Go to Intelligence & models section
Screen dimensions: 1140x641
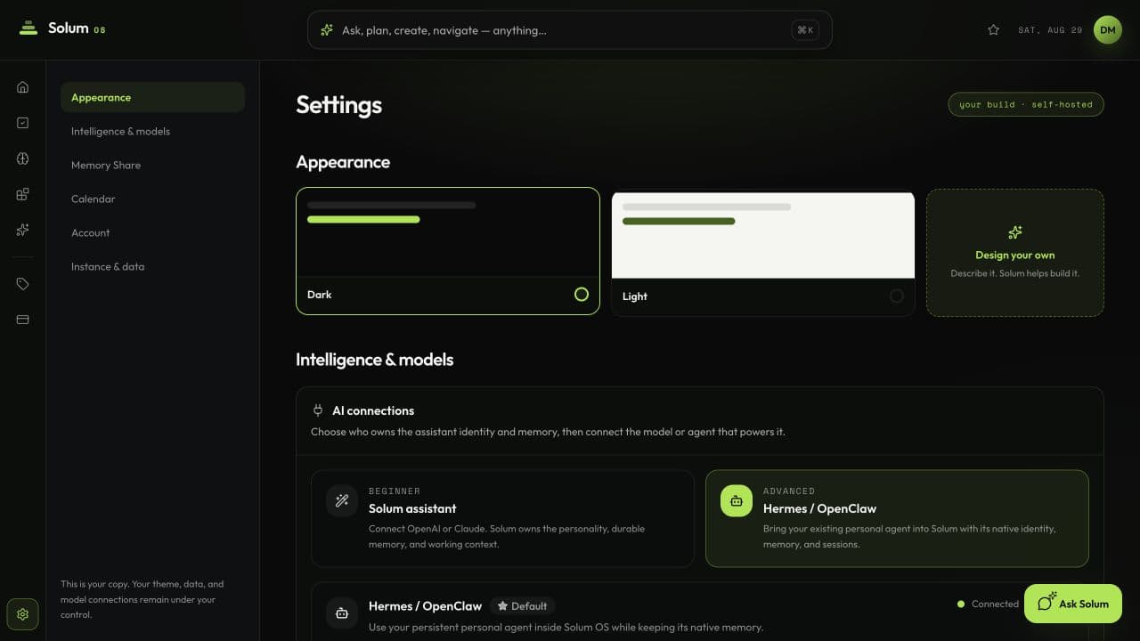(x=152, y=132)
